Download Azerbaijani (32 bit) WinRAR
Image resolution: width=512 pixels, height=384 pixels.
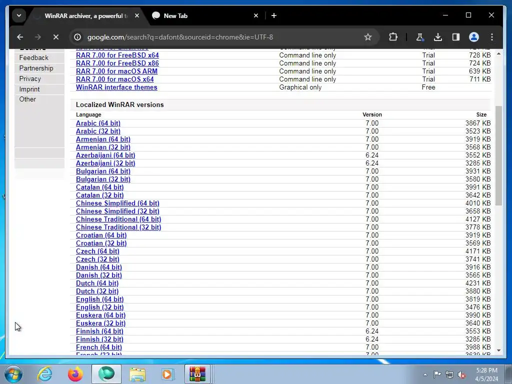point(105,163)
